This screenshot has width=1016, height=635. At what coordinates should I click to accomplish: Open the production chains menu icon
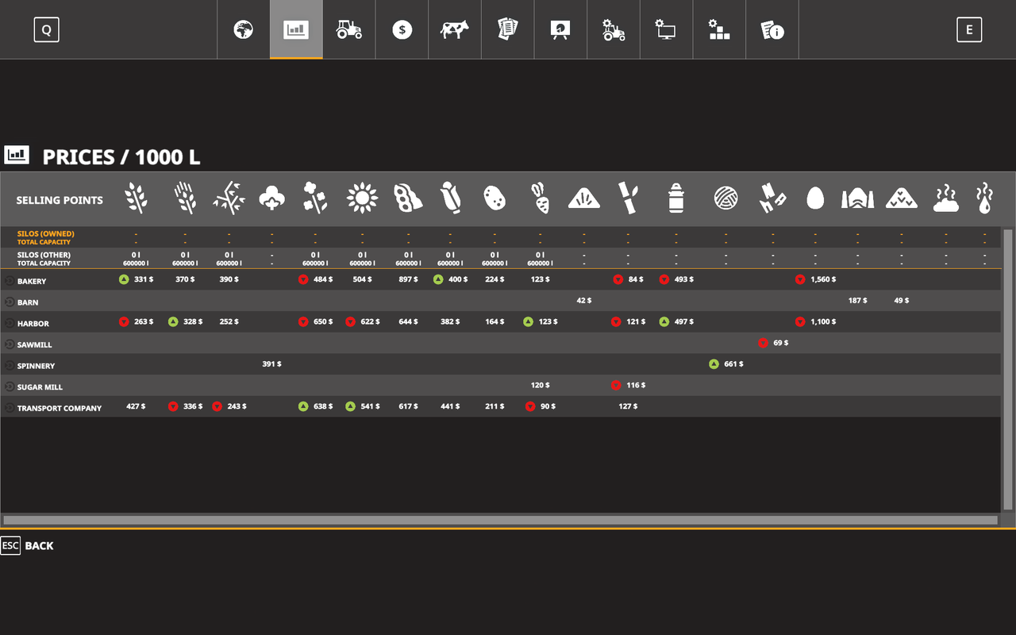point(560,29)
